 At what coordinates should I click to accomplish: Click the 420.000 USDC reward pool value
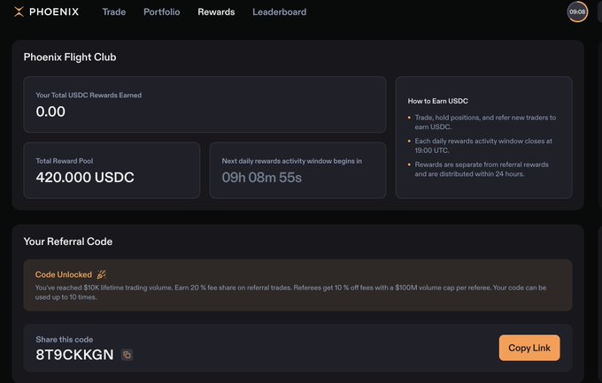85,177
